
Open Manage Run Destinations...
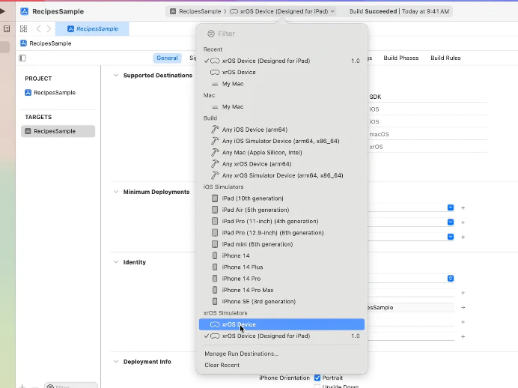[242, 354]
